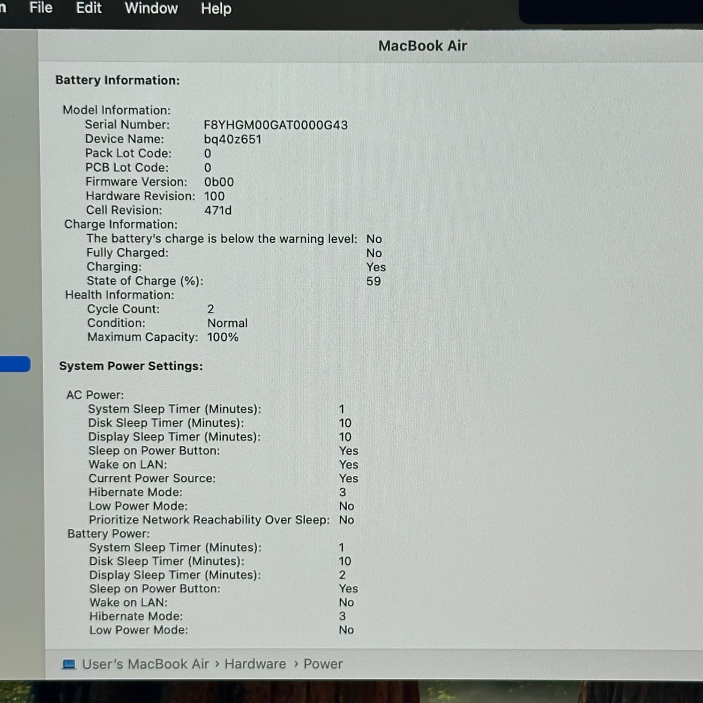Click the Cell Revision value 471d
Screen dimensions: 703x703
coord(218,210)
